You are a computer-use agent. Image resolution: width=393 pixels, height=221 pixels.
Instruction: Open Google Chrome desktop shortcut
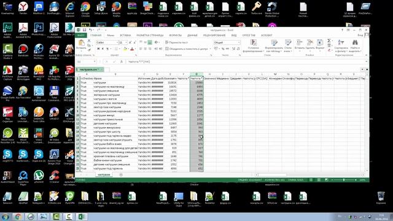tap(85, 9)
